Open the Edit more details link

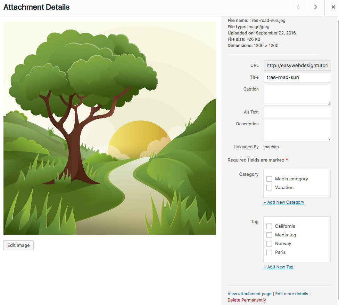point(291,294)
